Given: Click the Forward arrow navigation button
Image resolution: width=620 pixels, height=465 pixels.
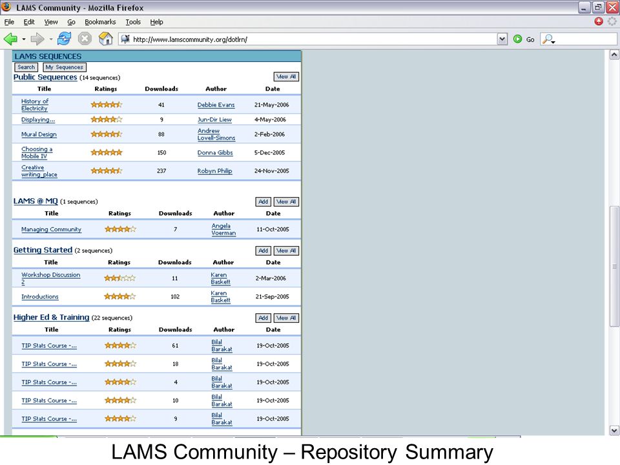Looking at the screenshot, I should 37,39.
